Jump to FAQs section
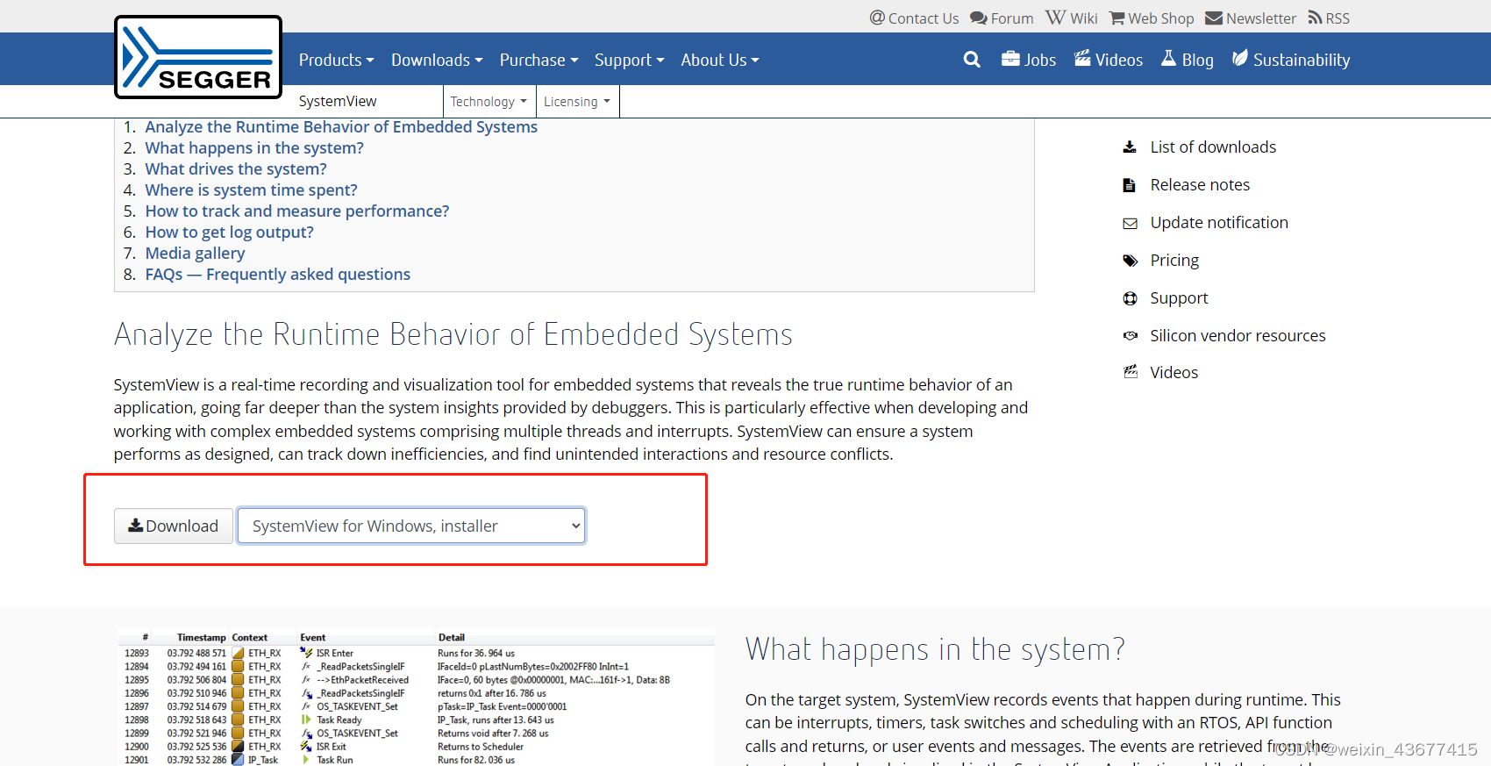Image resolution: width=1491 pixels, height=766 pixels. [278, 275]
